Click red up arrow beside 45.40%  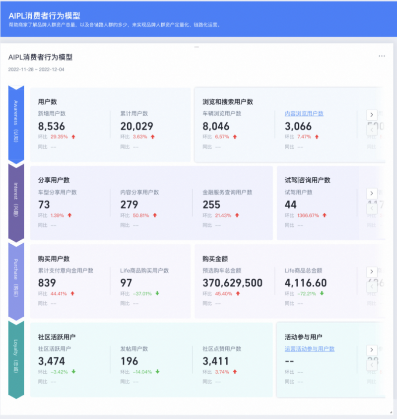pos(238,293)
